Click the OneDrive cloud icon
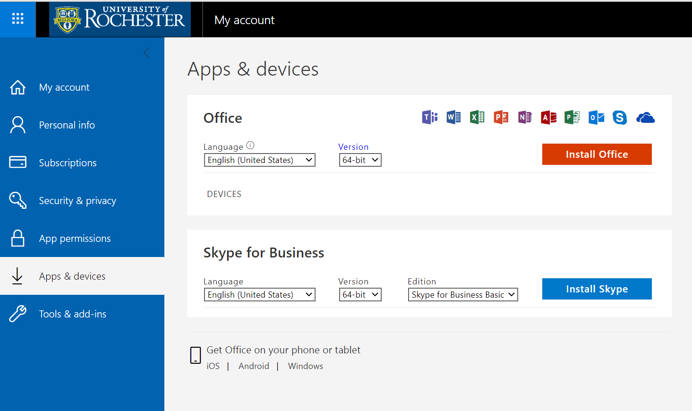 coord(645,118)
